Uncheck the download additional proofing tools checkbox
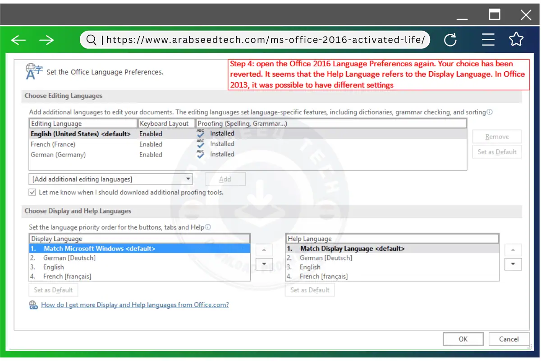This screenshot has width=541, height=361. 32,192
